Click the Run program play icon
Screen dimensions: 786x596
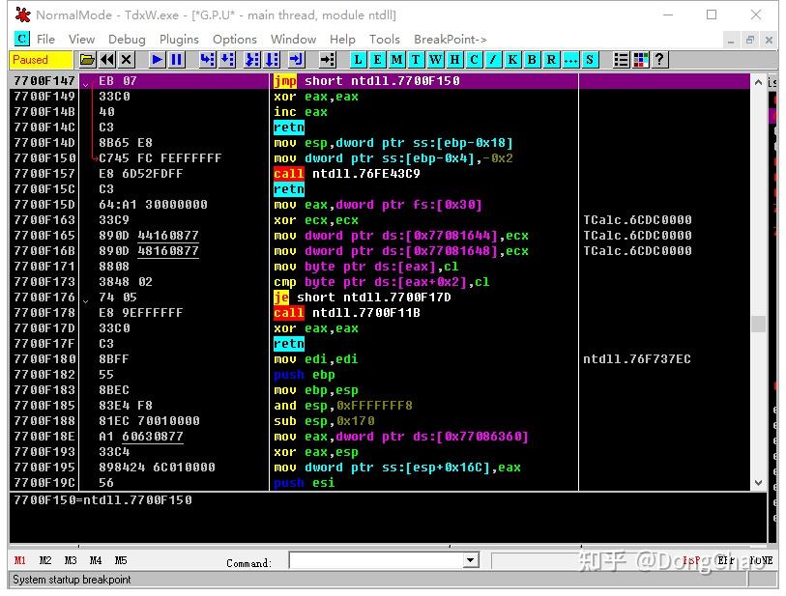158,60
